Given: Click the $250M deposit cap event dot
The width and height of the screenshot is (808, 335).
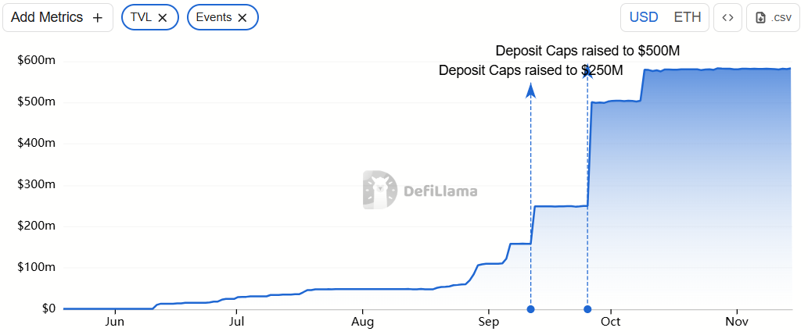Looking at the screenshot, I should (530, 309).
